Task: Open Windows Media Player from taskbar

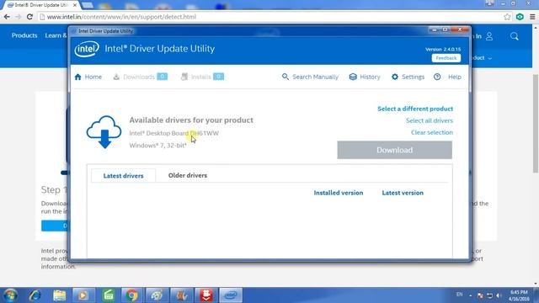Action: pos(83,295)
